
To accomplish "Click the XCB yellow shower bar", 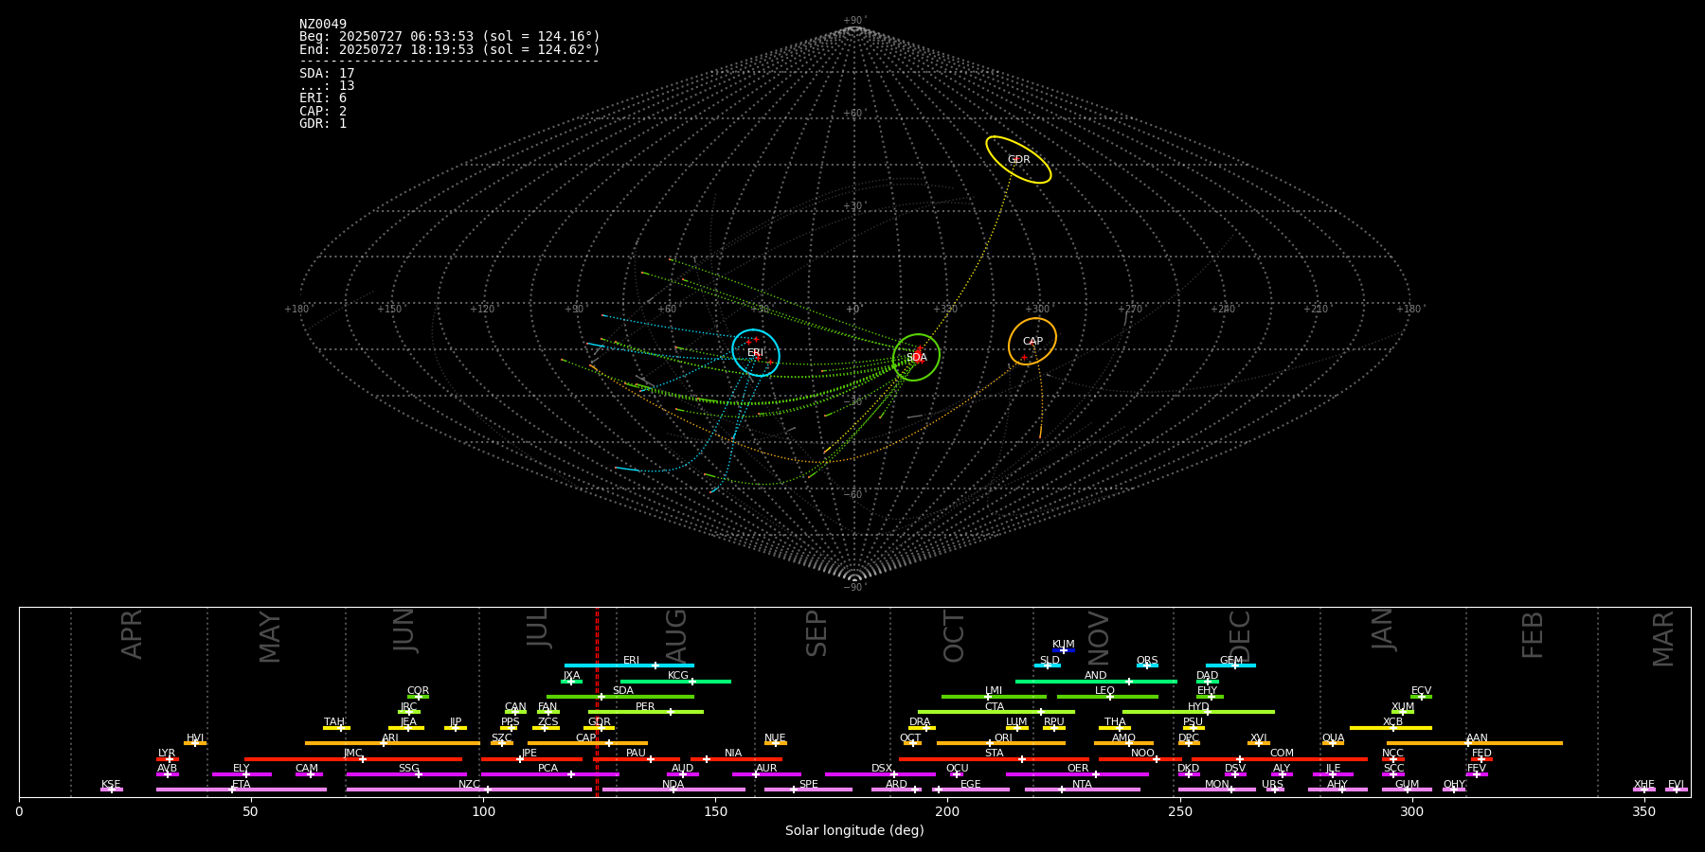I will tap(1391, 728).
